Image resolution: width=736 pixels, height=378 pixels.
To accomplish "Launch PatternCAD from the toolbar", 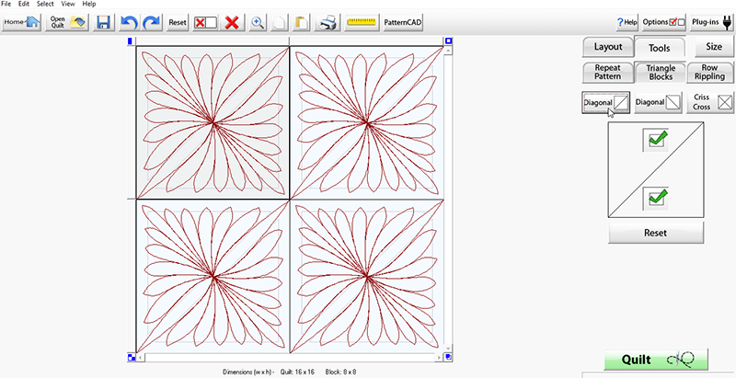I will tap(402, 21).
